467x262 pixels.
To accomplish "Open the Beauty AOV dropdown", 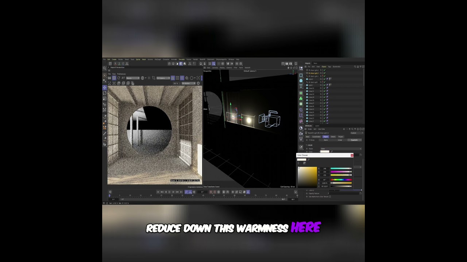I will click(x=133, y=78).
